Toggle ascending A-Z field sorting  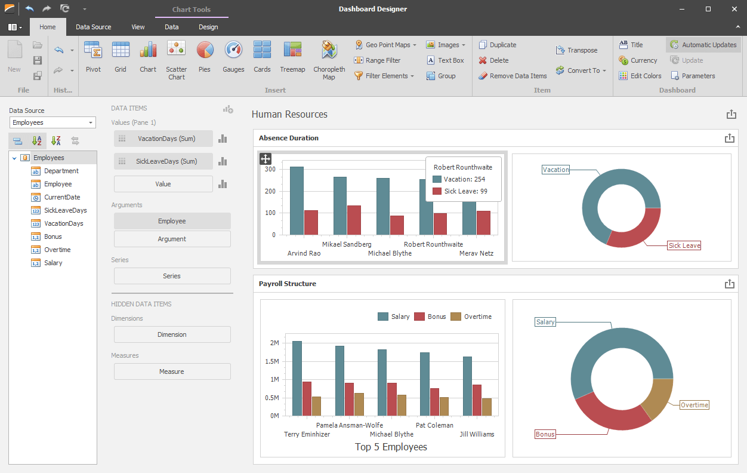point(37,141)
